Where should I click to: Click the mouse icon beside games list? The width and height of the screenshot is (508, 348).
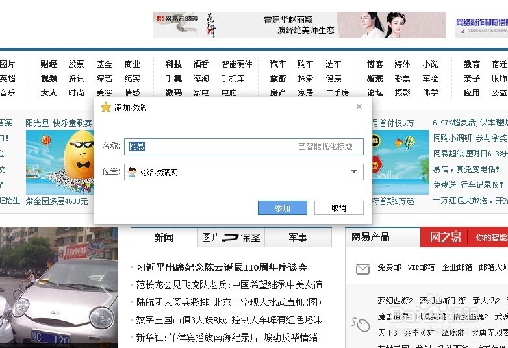[361, 324]
